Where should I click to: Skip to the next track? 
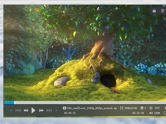[x=49, y=111]
